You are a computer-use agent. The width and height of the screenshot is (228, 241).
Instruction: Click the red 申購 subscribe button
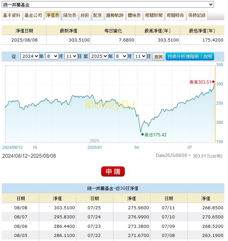coord(113,171)
